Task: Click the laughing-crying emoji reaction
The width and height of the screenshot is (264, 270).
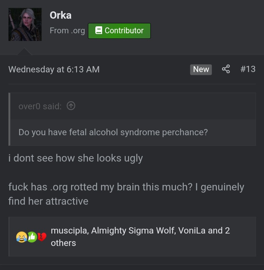Action: (x=21, y=237)
